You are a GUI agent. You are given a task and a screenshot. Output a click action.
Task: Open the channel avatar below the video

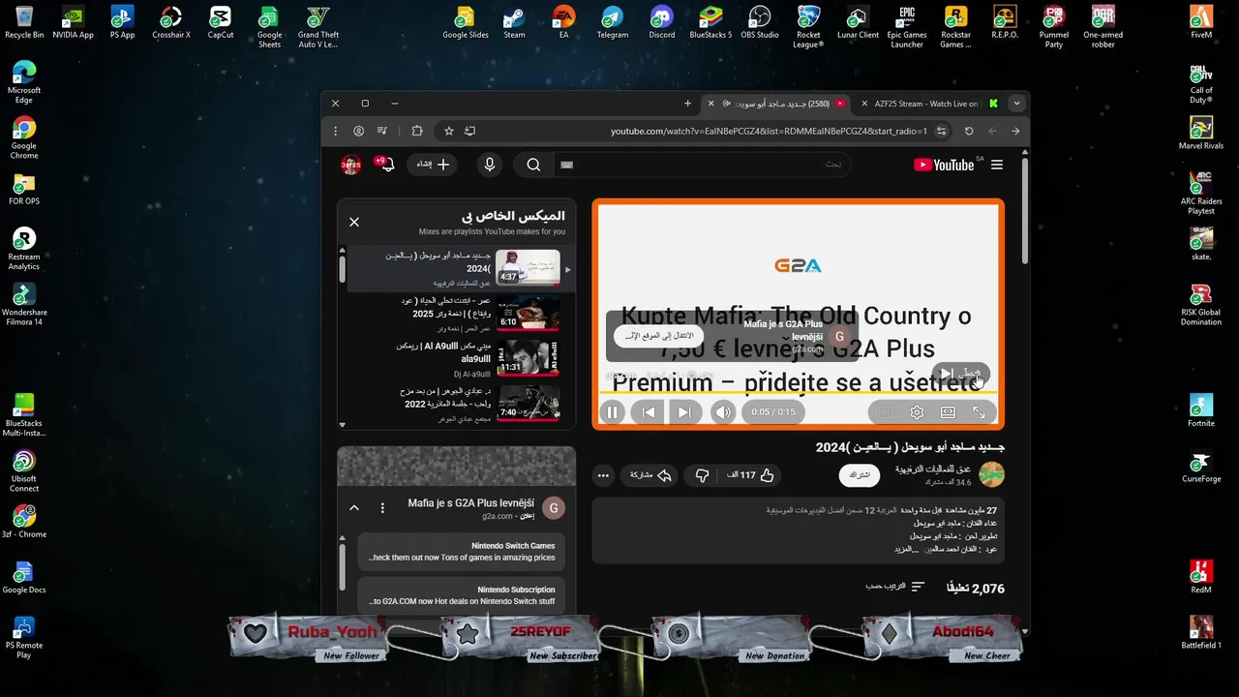pyautogui.click(x=992, y=474)
